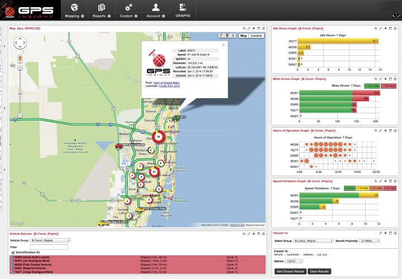This screenshot has width=402, height=279.
Task: Select Address in Closest To options
Action: pos(308,254)
